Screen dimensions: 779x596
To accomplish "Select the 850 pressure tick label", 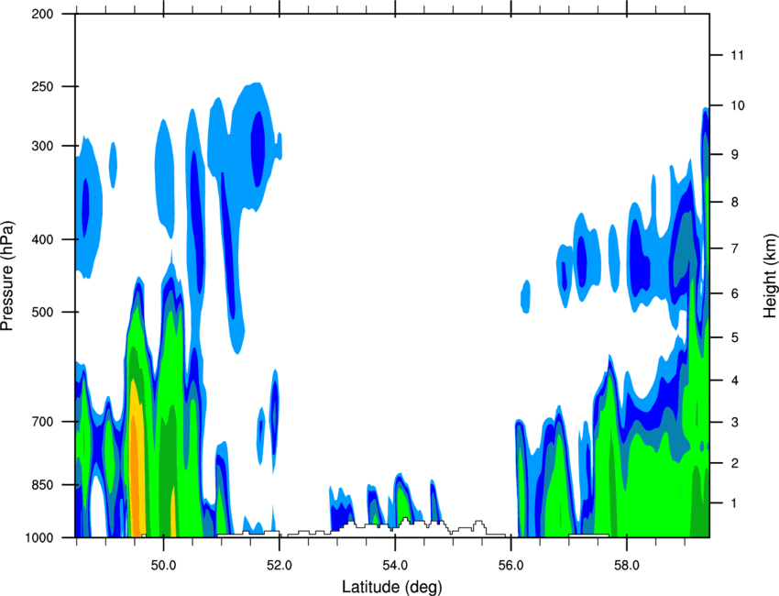I will 42,485.
